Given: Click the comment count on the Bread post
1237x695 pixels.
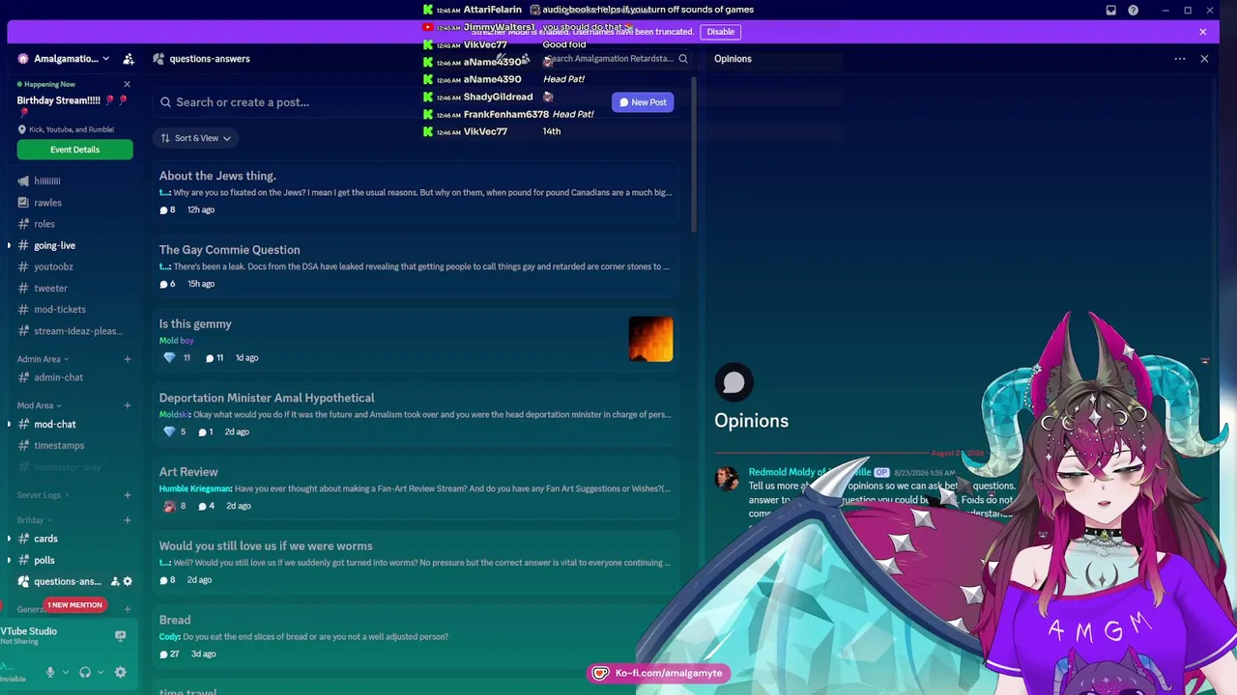Looking at the screenshot, I should click(169, 653).
